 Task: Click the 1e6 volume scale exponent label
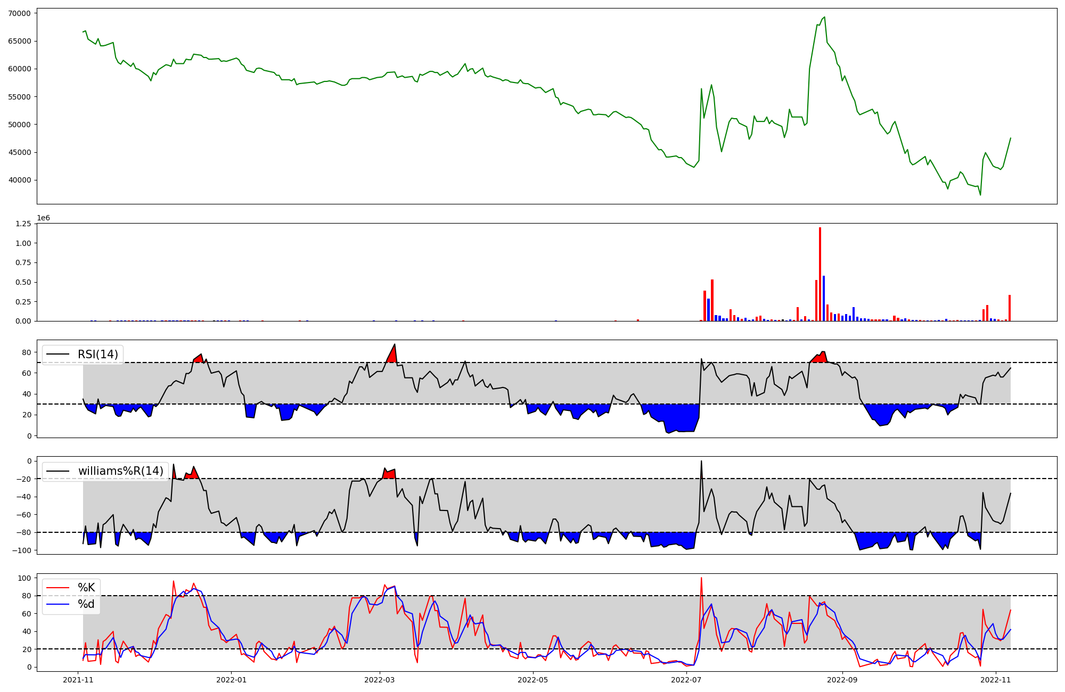click(x=43, y=218)
